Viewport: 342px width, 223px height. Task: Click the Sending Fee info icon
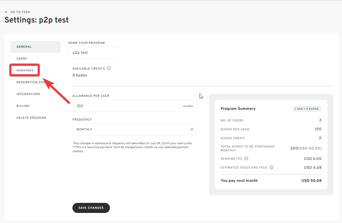246,158
